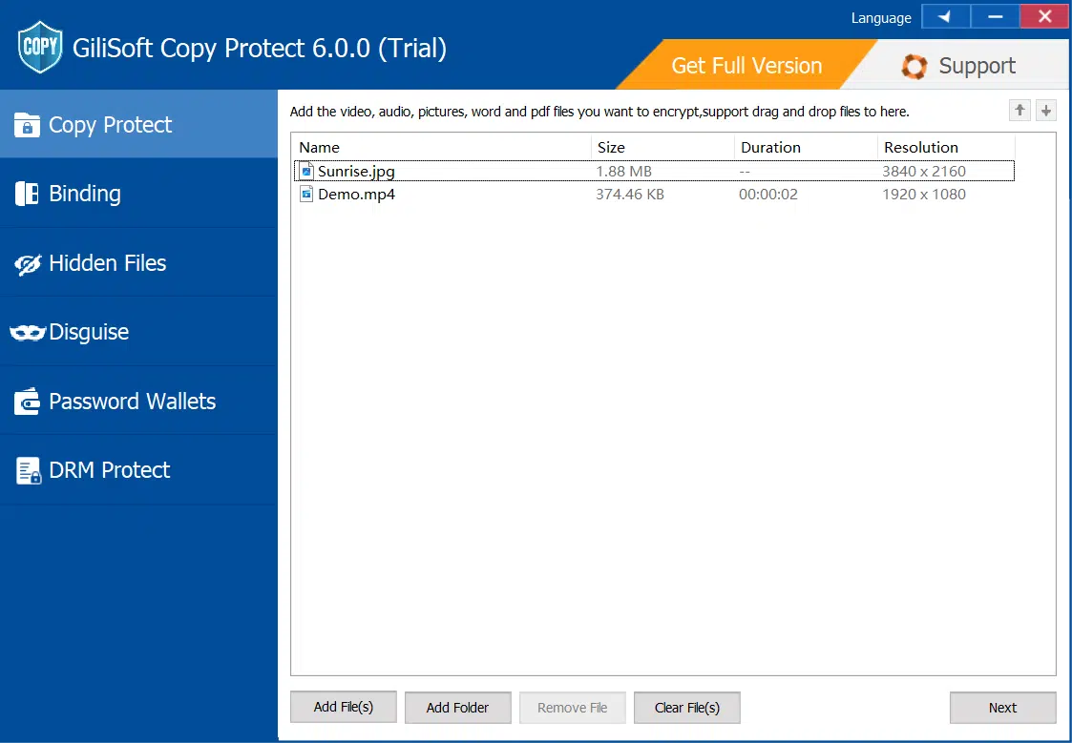The height and width of the screenshot is (743, 1072).
Task: Move file up with the up arrow
Action: (1020, 111)
